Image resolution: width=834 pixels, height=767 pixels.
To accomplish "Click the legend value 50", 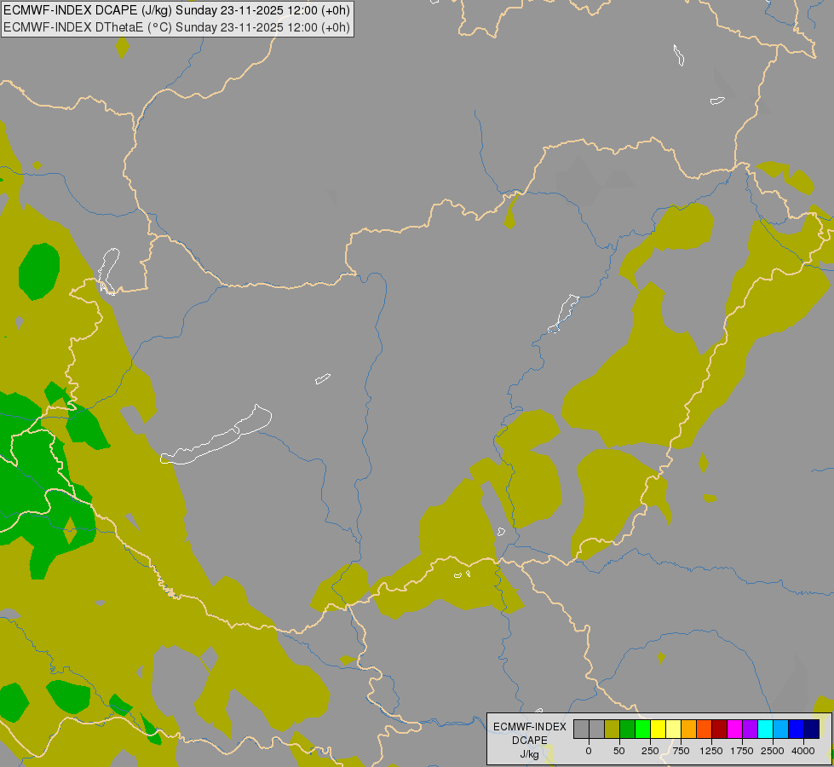I will coord(619,751).
